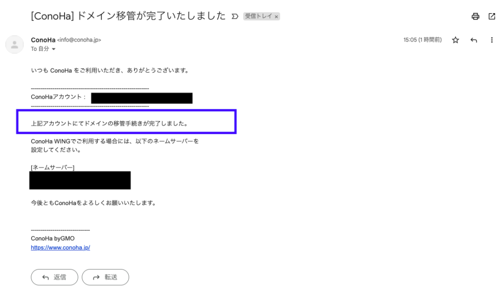This screenshot has width=501, height=294.
Task: Open the three-dot more options menu
Action: pos(491,40)
